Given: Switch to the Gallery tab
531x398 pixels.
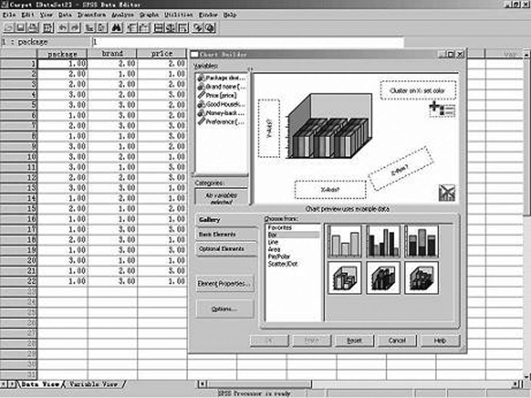Looking at the screenshot, I should pyautogui.click(x=226, y=220).
